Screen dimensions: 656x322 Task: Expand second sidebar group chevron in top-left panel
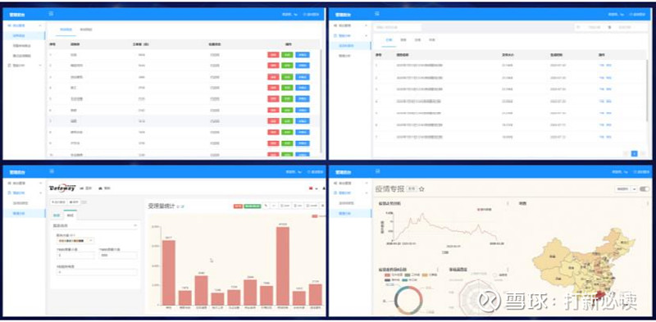(40, 66)
